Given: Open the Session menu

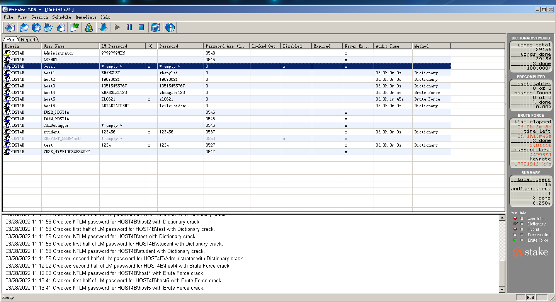Looking at the screenshot, I should (x=40, y=17).
